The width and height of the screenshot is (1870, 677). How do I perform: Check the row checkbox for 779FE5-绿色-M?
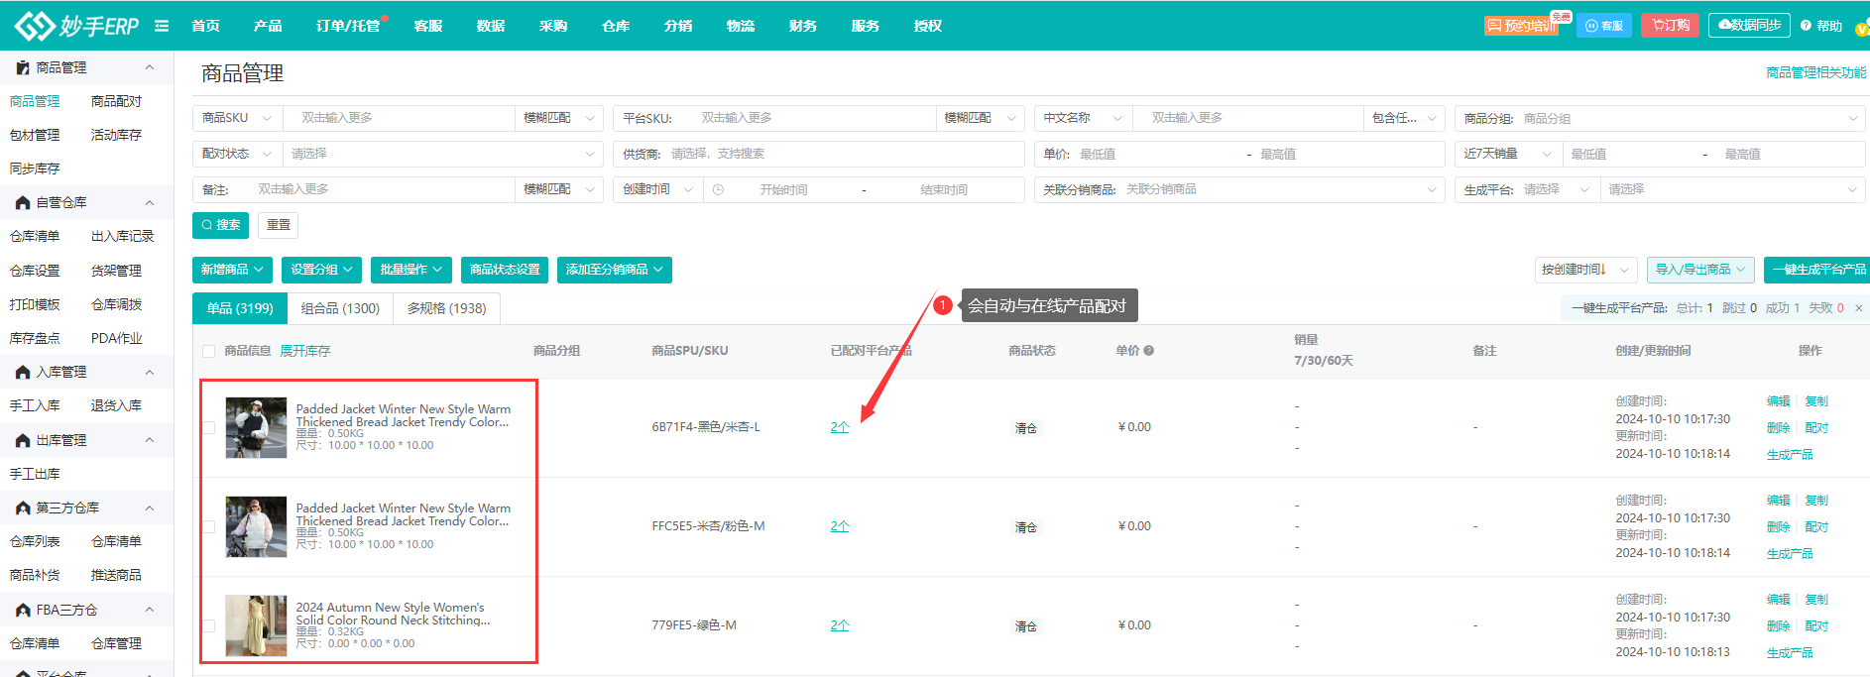(208, 625)
